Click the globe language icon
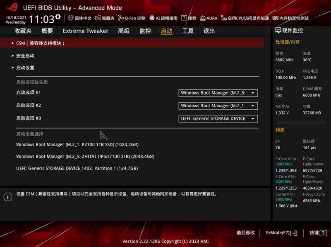The height and width of the screenshot is (247, 331). click(x=71, y=18)
